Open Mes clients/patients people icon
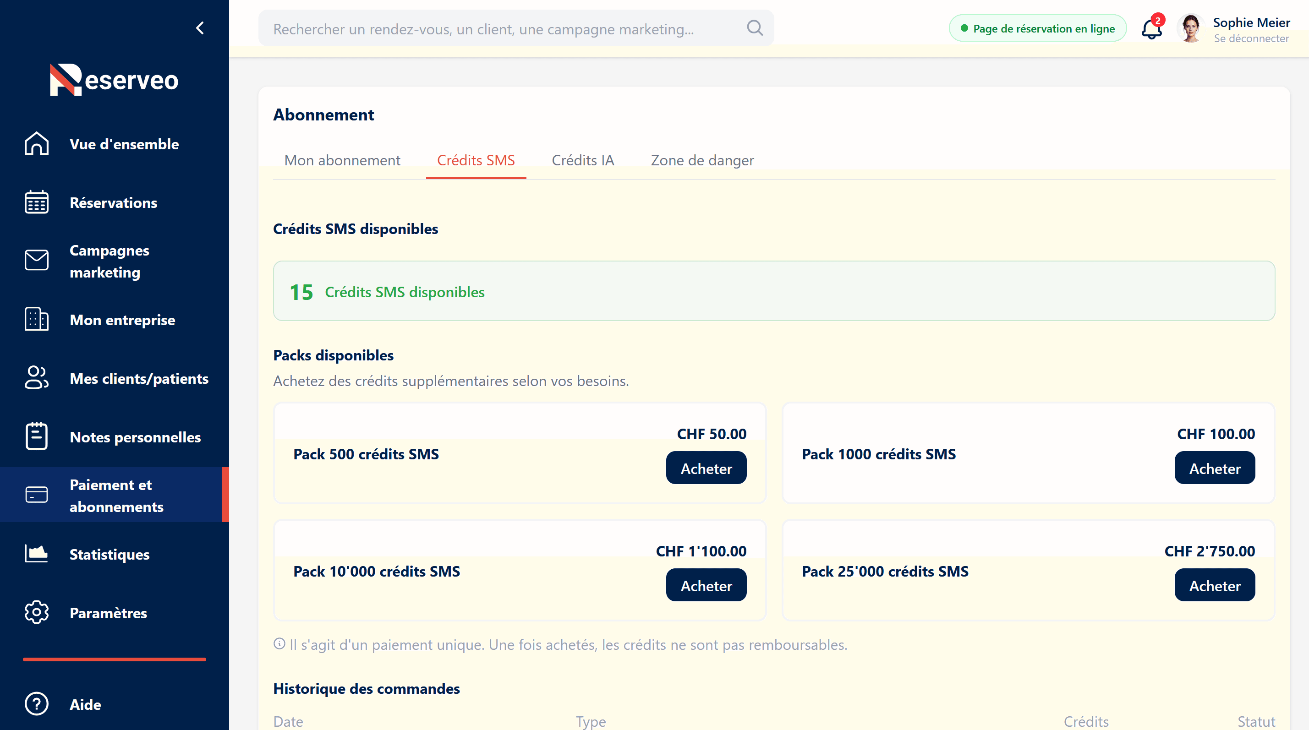The image size is (1309, 730). [x=37, y=378]
